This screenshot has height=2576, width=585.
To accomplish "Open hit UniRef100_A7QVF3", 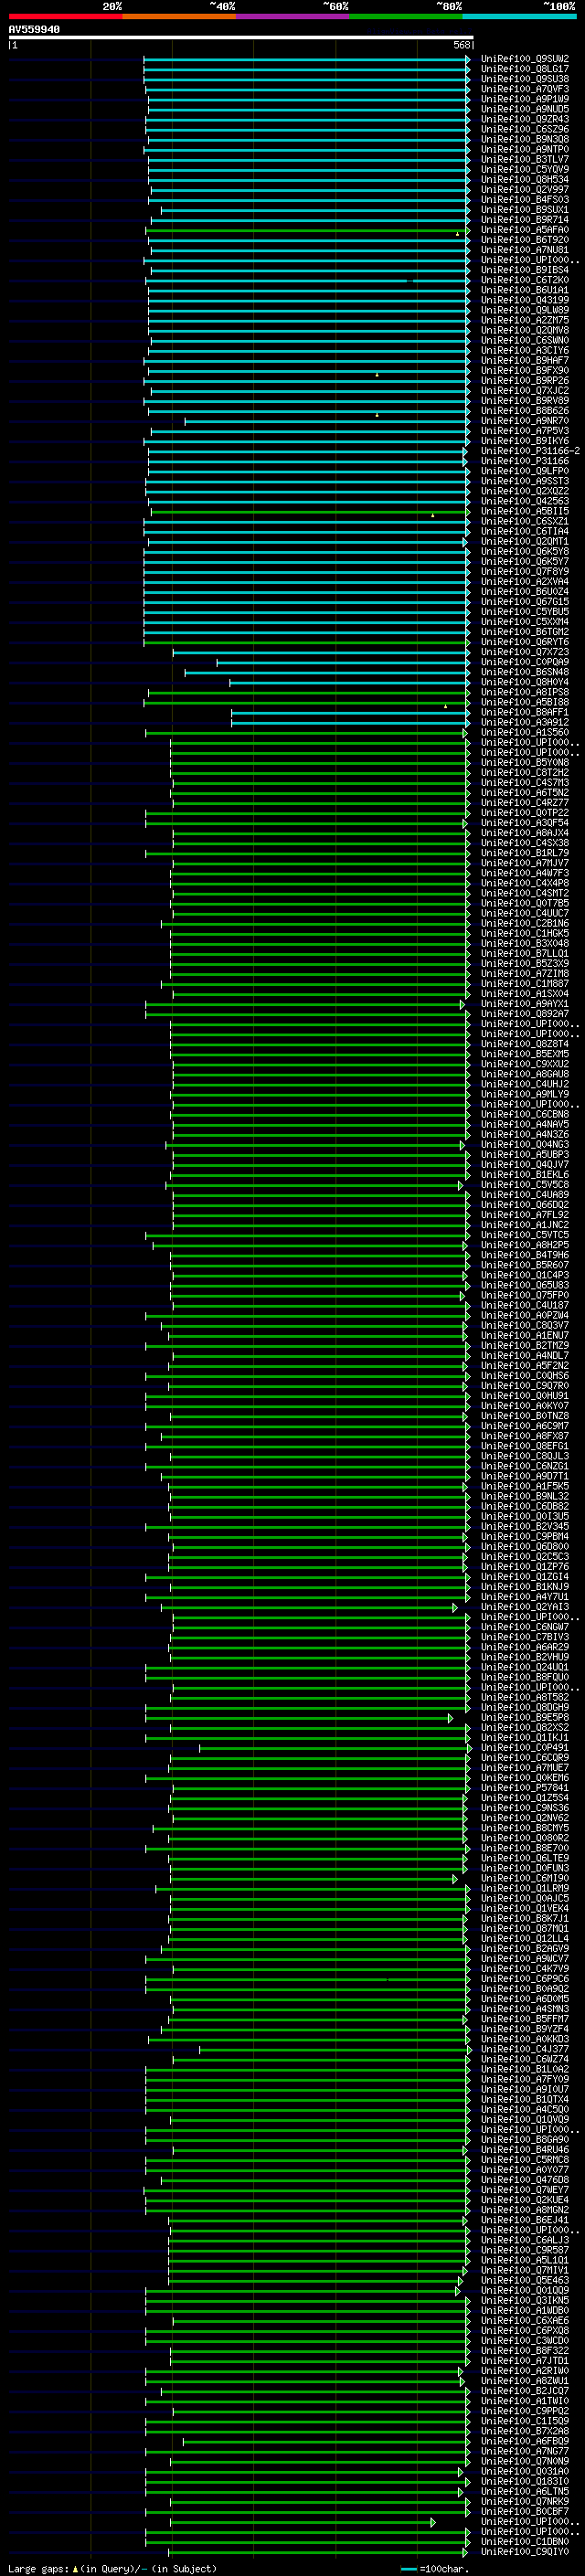I will pos(524,89).
